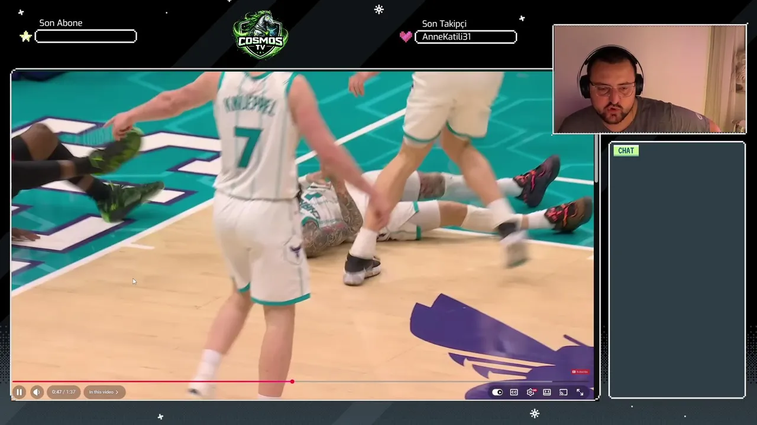Click the CHAT label
This screenshot has width=757, height=425.
point(626,151)
